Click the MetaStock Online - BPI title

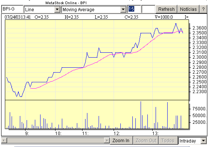[x=66, y=3]
